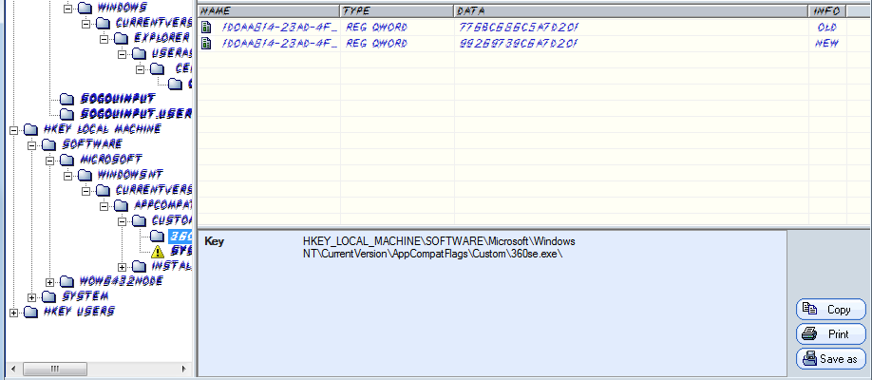
Task: Click the yellow warning triangle icon
Action: [x=158, y=252]
